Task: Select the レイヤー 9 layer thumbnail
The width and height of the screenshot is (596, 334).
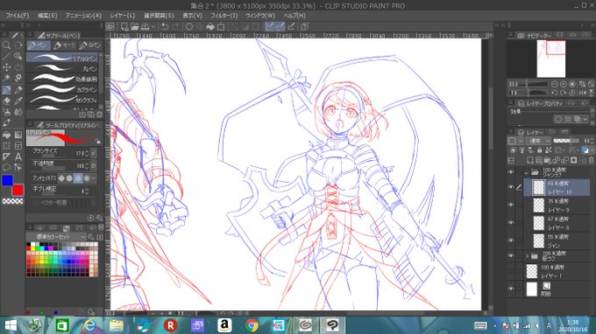Action: click(539, 205)
